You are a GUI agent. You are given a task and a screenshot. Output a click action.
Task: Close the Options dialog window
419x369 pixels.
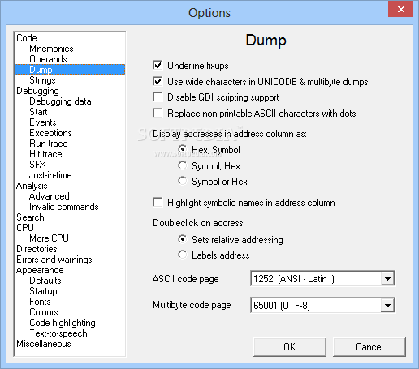tap(401, 10)
